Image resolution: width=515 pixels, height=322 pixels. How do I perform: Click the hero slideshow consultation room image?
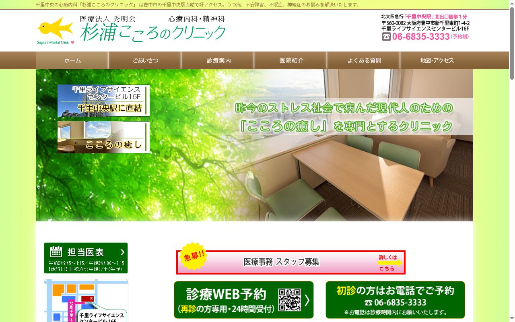pos(254,145)
